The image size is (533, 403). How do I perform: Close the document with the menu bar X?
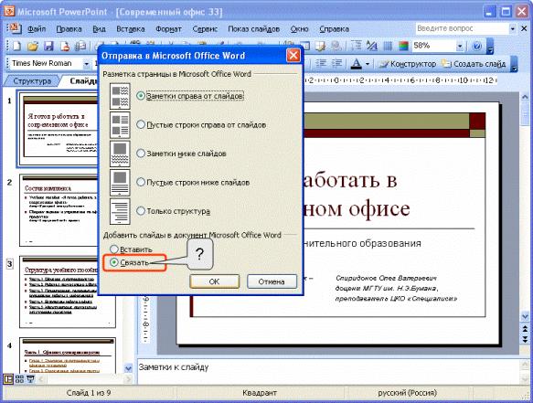[x=524, y=29]
